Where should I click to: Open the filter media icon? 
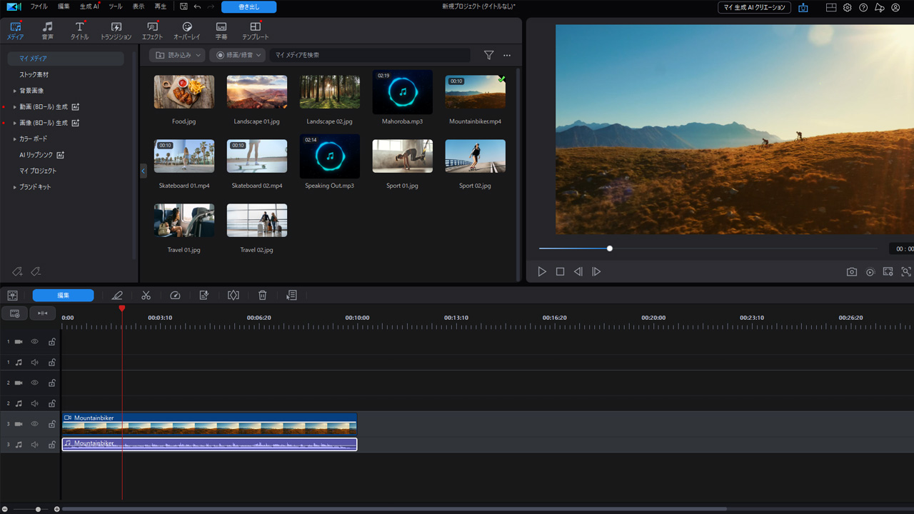(488, 55)
